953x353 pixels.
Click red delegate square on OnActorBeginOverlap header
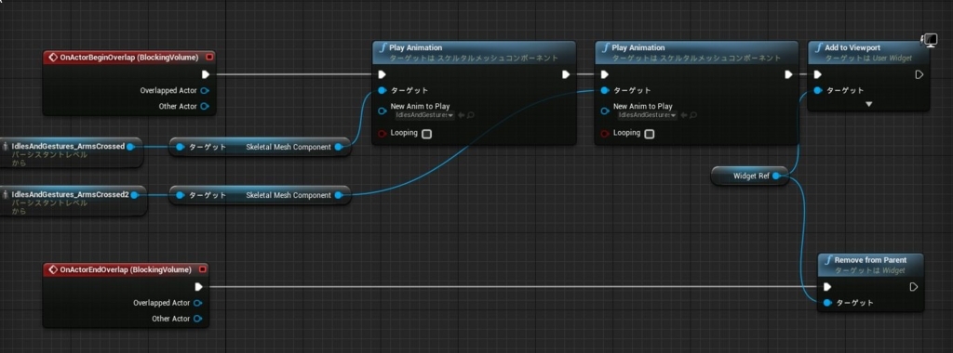[x=210, y=58]
